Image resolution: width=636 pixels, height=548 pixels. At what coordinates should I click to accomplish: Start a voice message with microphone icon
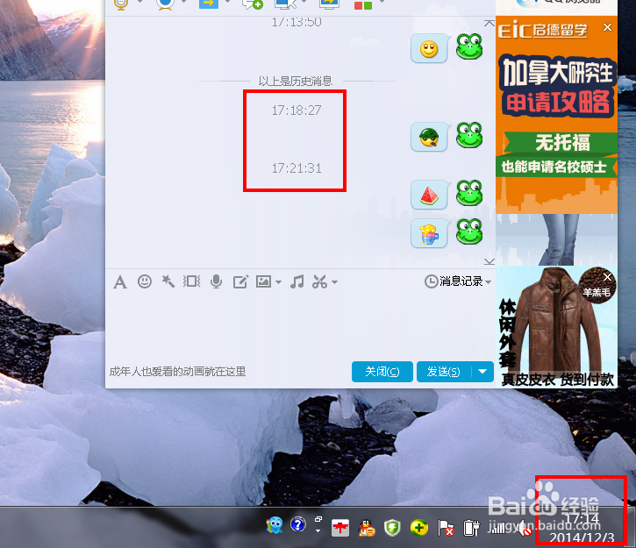(x=216, y=281)
